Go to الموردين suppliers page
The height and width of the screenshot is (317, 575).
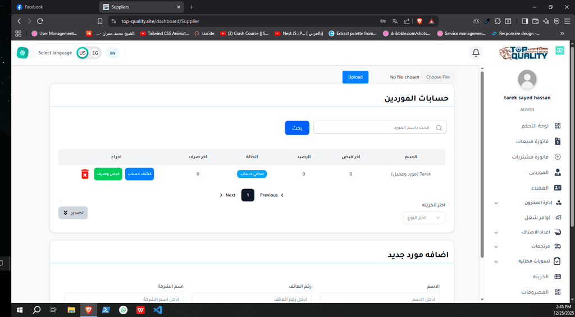(x=546, y=172)
